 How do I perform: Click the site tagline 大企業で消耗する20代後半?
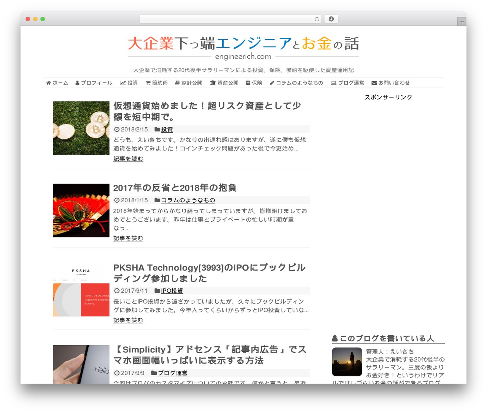(x=243, y=70)
